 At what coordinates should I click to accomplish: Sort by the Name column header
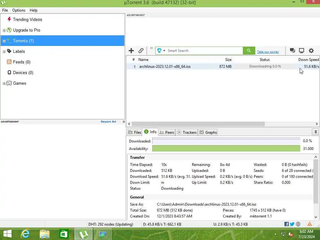pos(143,60)
